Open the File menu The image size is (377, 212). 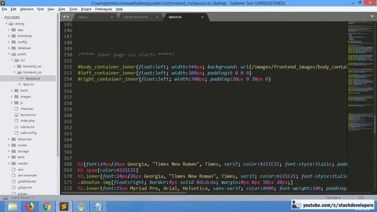tap(4, 9)
